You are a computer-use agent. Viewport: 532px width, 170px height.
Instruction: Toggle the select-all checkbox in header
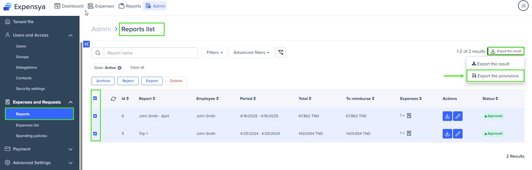tap(95, 98)
